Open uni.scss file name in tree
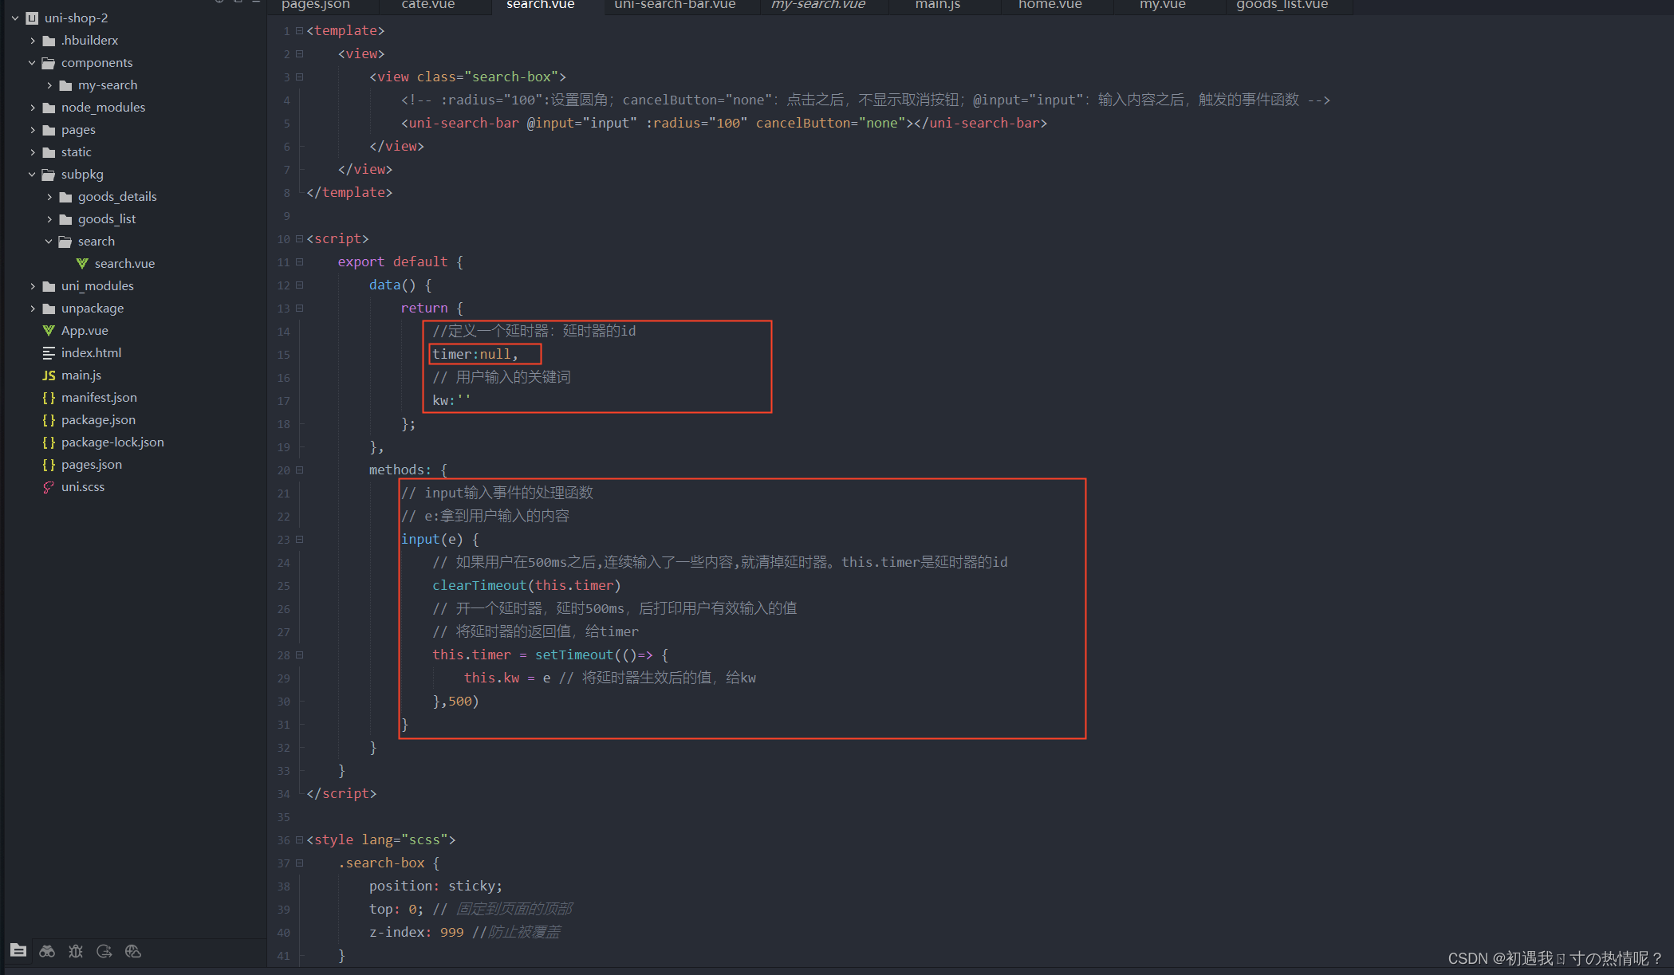The image size is (1674, 975). click(x=83, y=486)
